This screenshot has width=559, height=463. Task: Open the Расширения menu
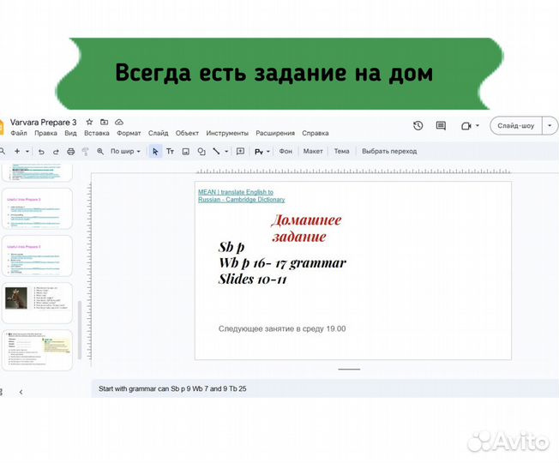275,133
